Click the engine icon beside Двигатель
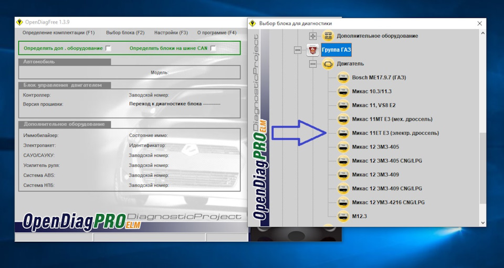The width and height of the screenshot is (504, 268). (x=328, y=63)
